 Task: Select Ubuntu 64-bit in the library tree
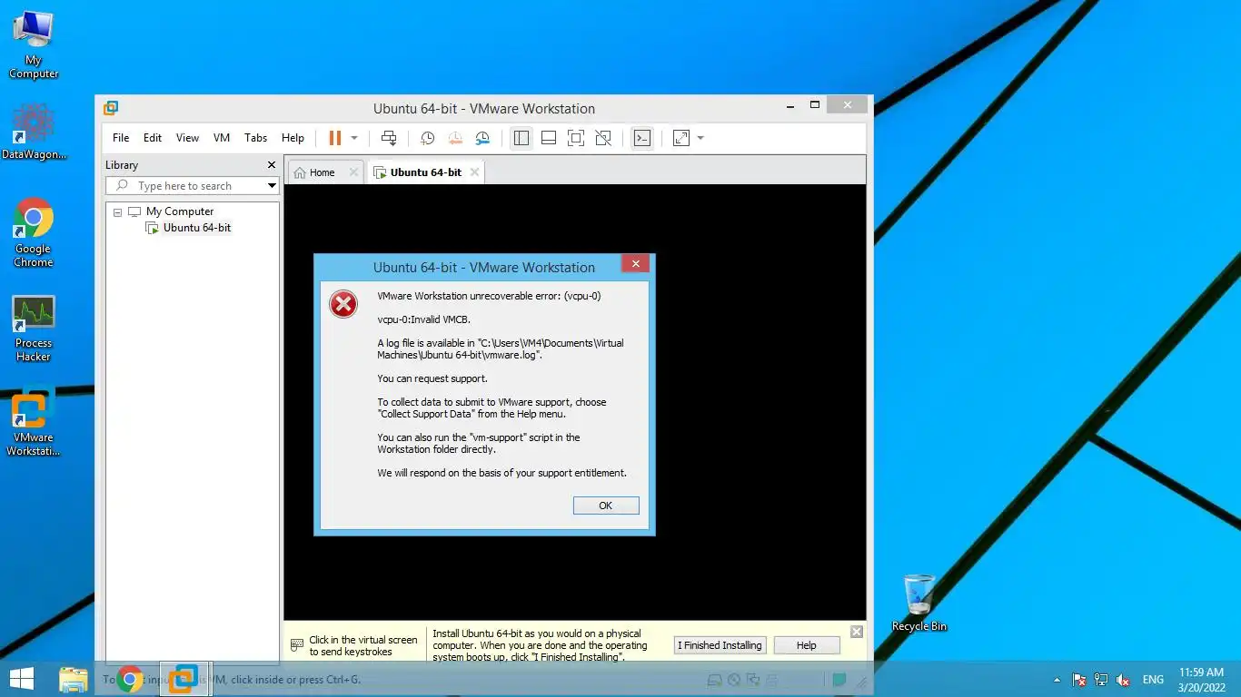click(x=196, y=228)
